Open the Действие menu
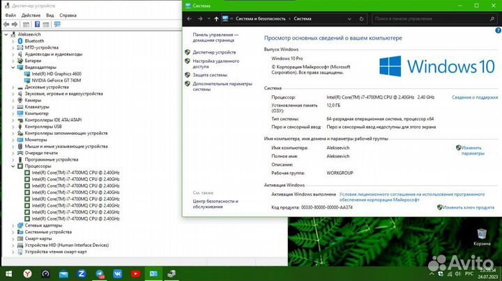This screenshot has width=502, height=281. (x=31, y=15)
